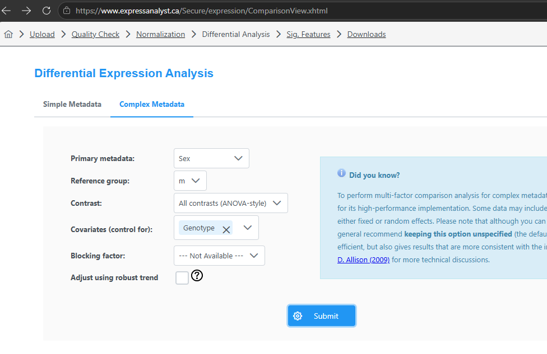The height and width of the screenshot is (354, 547).
Task: Go to Downloads step
Action: pyautogui.click(x=367, y=34)
